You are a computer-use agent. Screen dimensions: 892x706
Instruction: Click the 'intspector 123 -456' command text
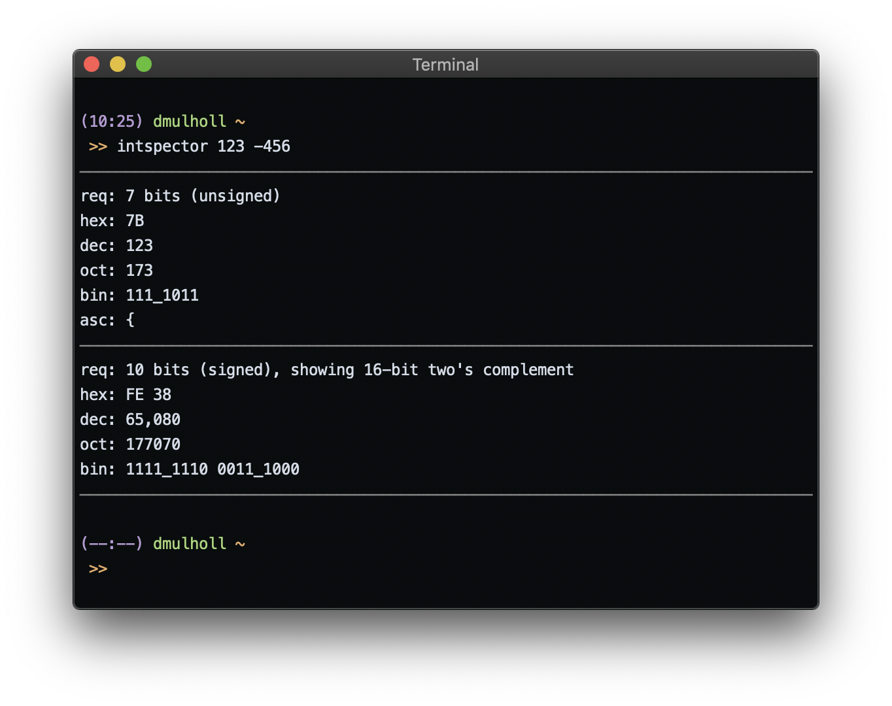click(x=203, y=146)
